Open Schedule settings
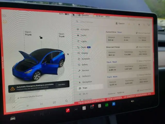This screenshot has width=165, height=124. coord(84,59)
